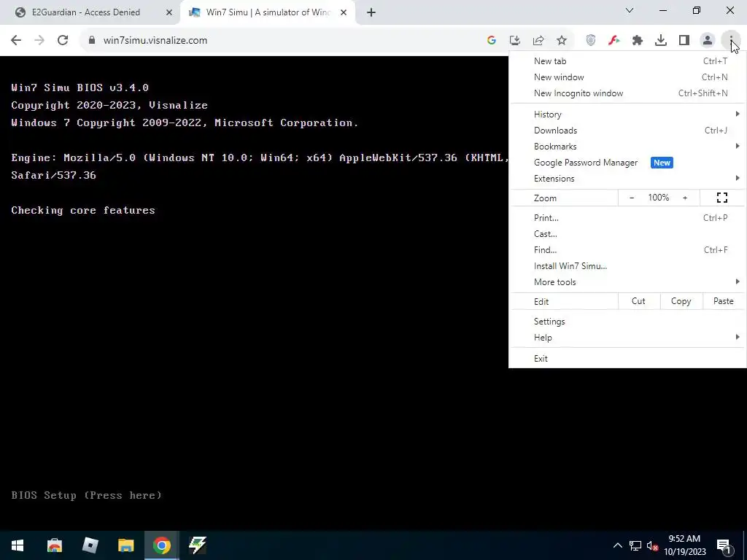The image size is (747, 560).
Task: Decrease zoom with the minus button
Action: coord(632,198)
